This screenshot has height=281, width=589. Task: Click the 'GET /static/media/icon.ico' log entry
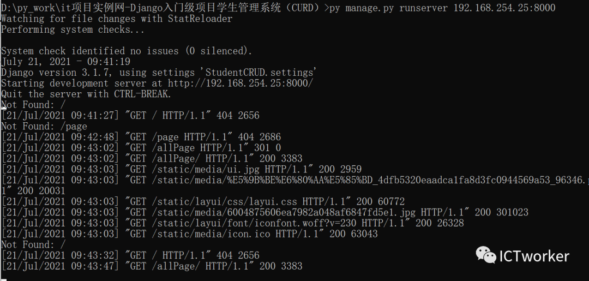[189, 234]
